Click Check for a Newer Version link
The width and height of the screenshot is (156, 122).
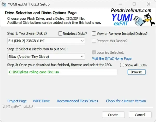tap(126, 101)
